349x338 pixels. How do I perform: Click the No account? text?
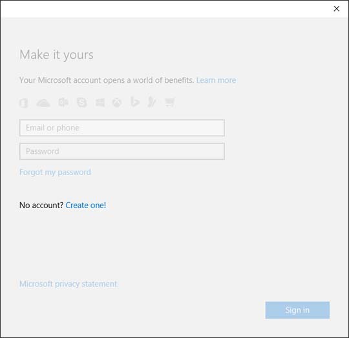click(x=41, y=205)
